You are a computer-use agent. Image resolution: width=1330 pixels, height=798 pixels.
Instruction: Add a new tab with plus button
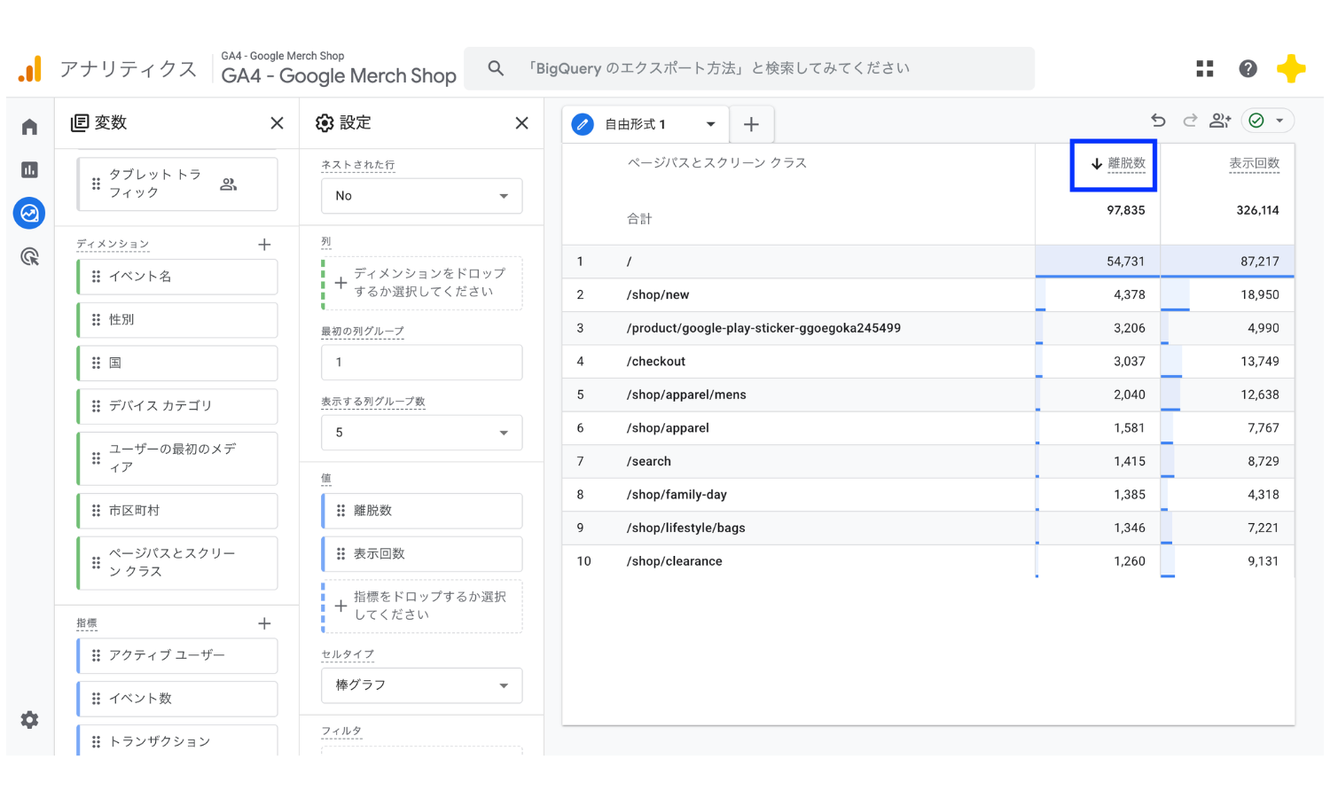[751, 124]
